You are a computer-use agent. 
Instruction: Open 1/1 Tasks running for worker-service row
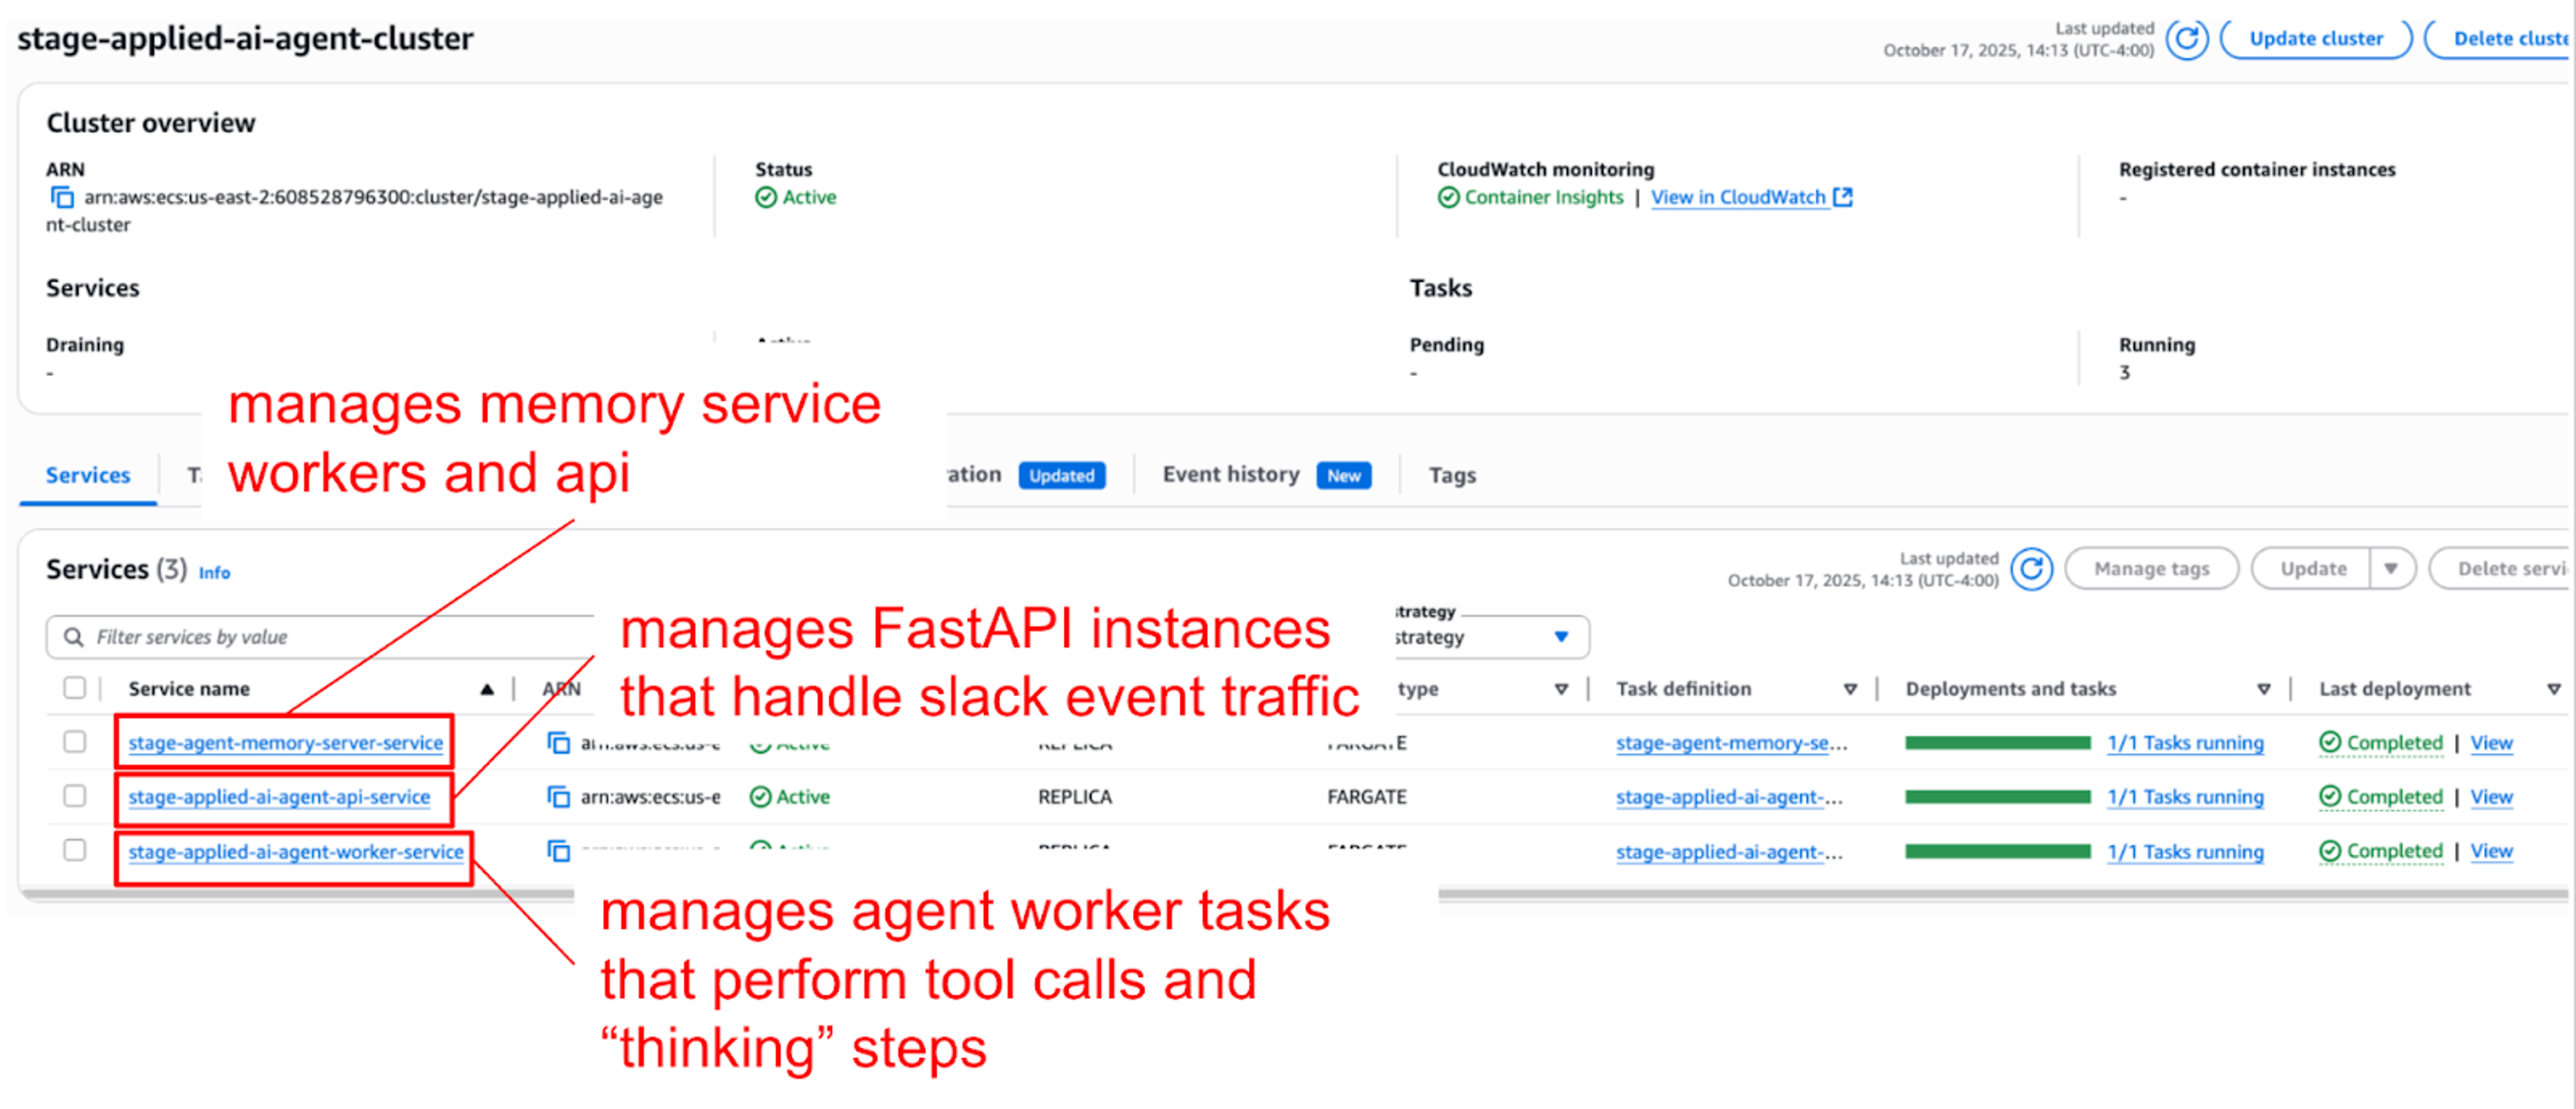pos(2185,852)
